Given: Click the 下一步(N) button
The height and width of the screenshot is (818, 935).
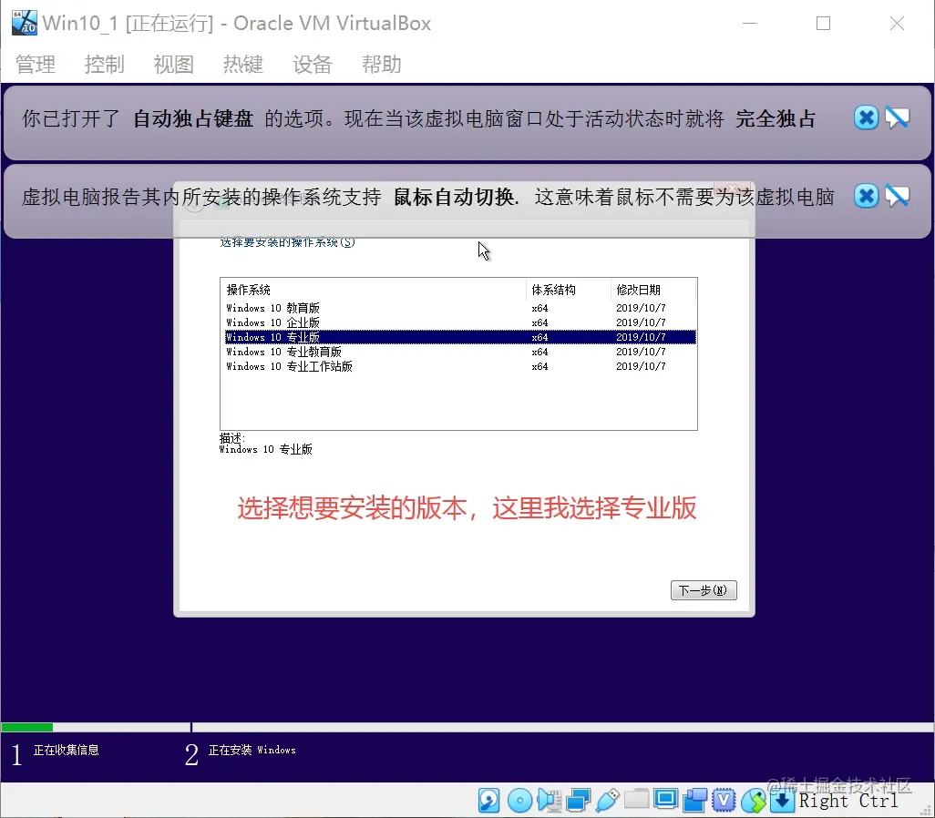Looking at the screenshot, I should pyautogui.click(x=704, y=589).
